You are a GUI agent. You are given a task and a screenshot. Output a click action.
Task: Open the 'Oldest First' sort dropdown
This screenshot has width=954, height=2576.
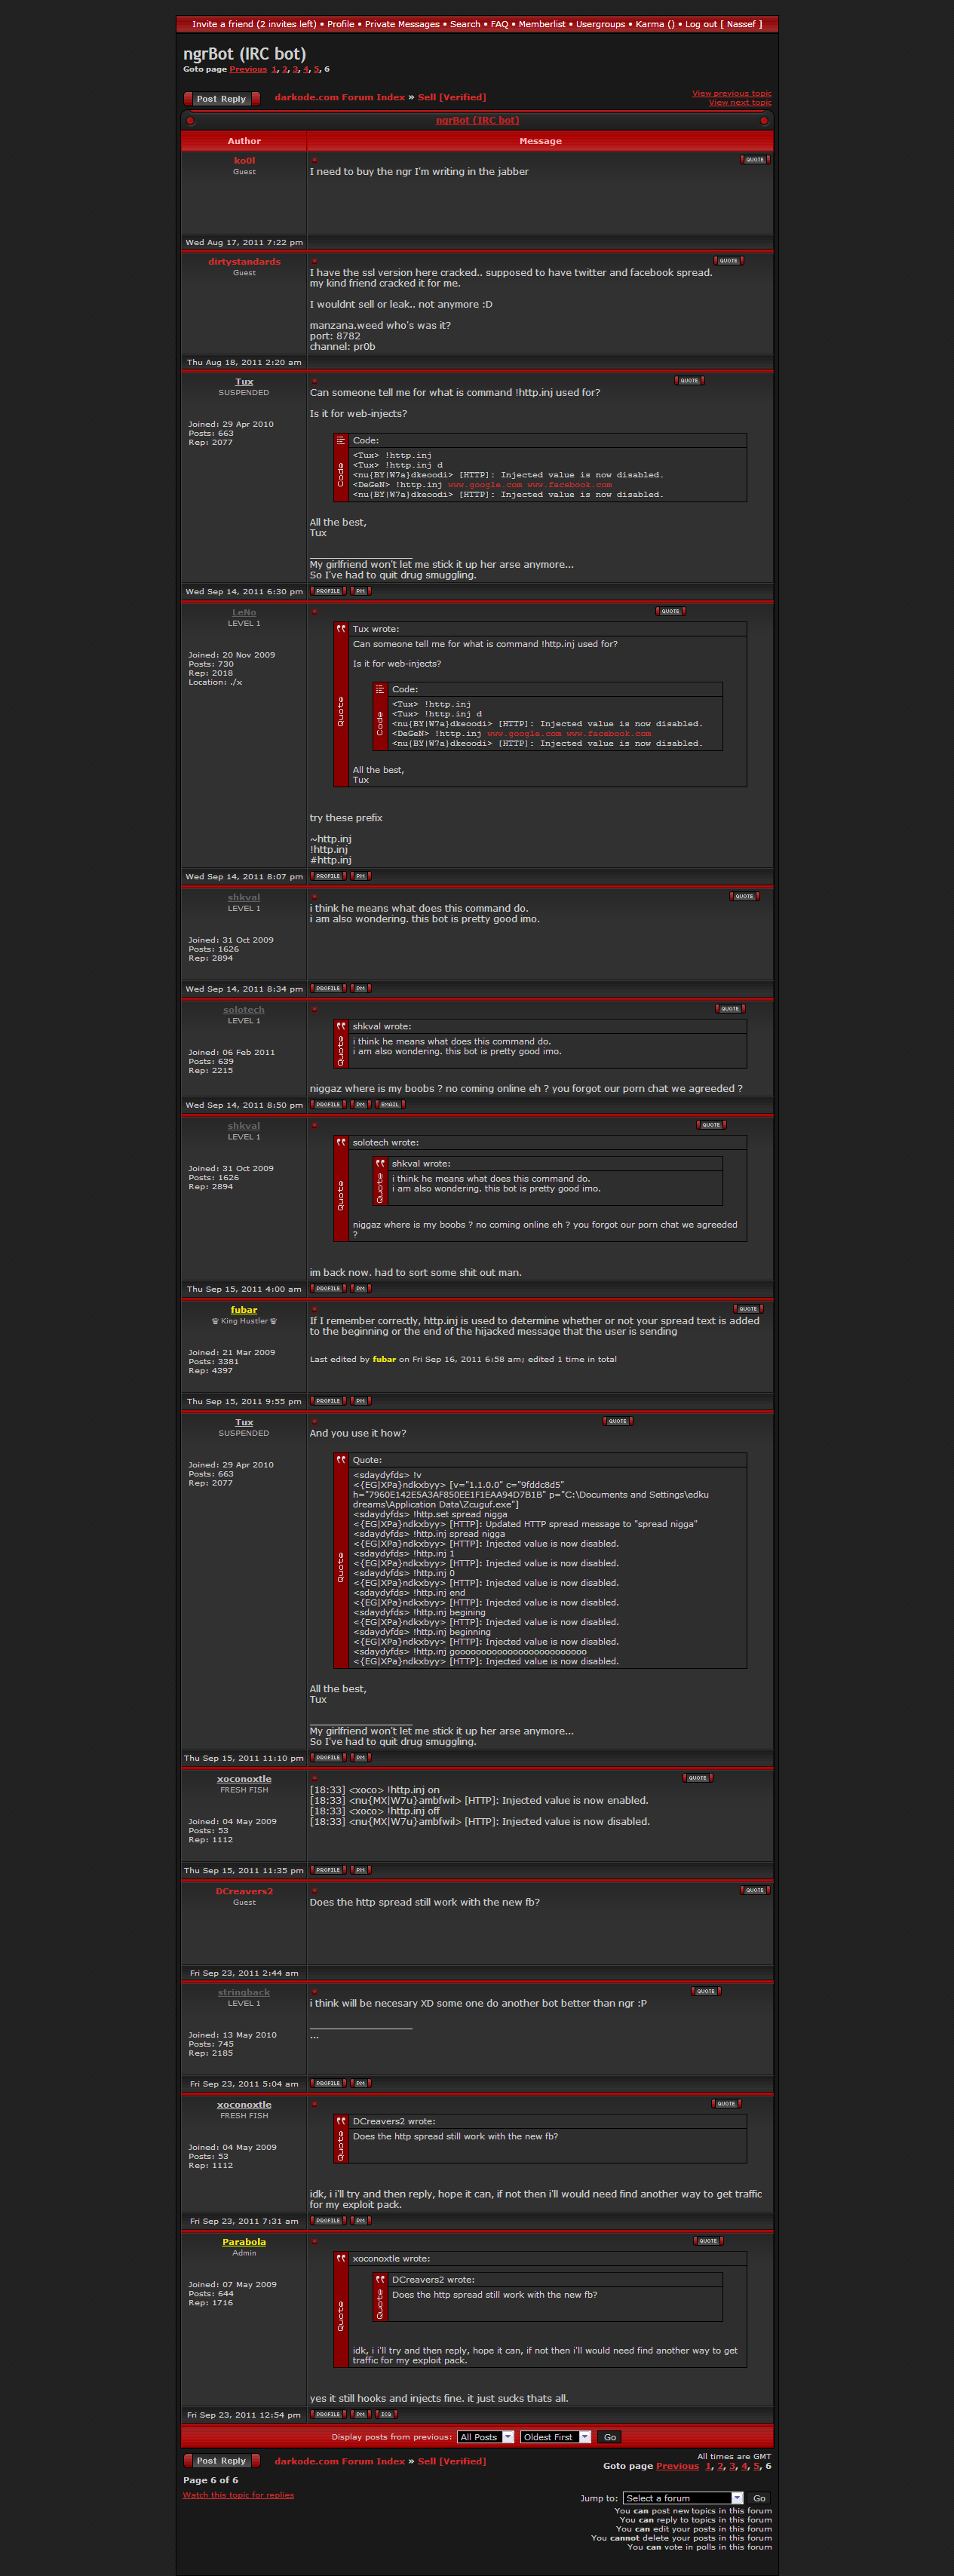click(557, 2437)
